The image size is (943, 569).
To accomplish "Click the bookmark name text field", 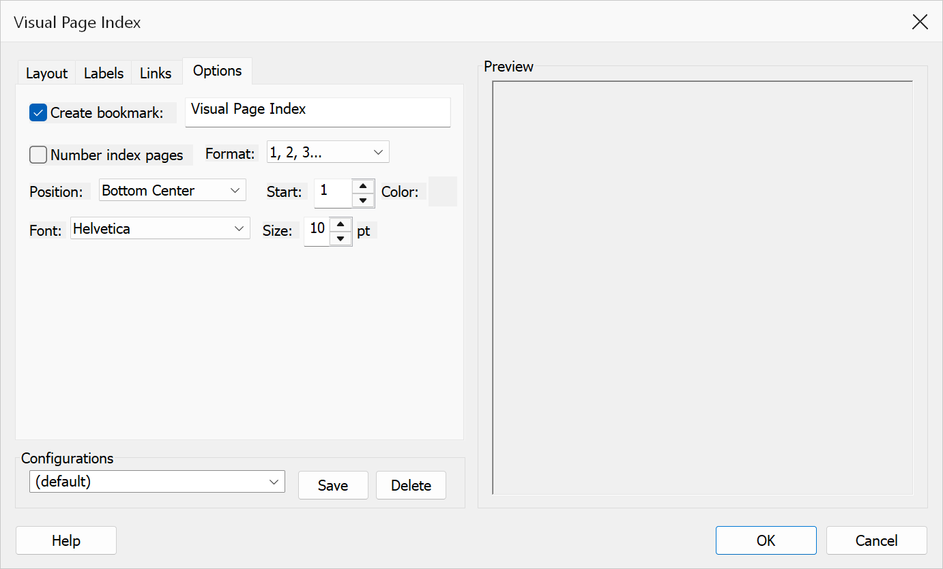I will (318, 112).
